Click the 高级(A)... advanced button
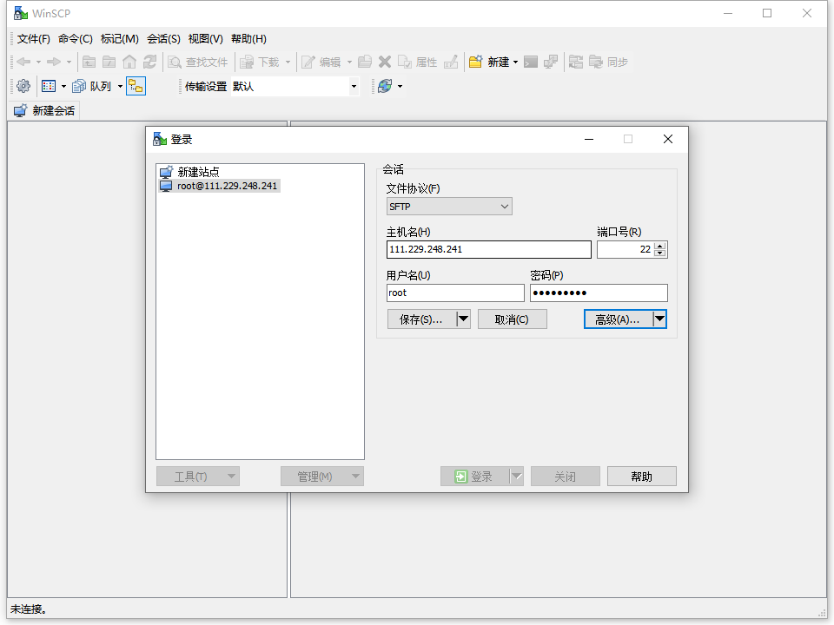Viewport: 834px width, 625px height. click(619, 319)
